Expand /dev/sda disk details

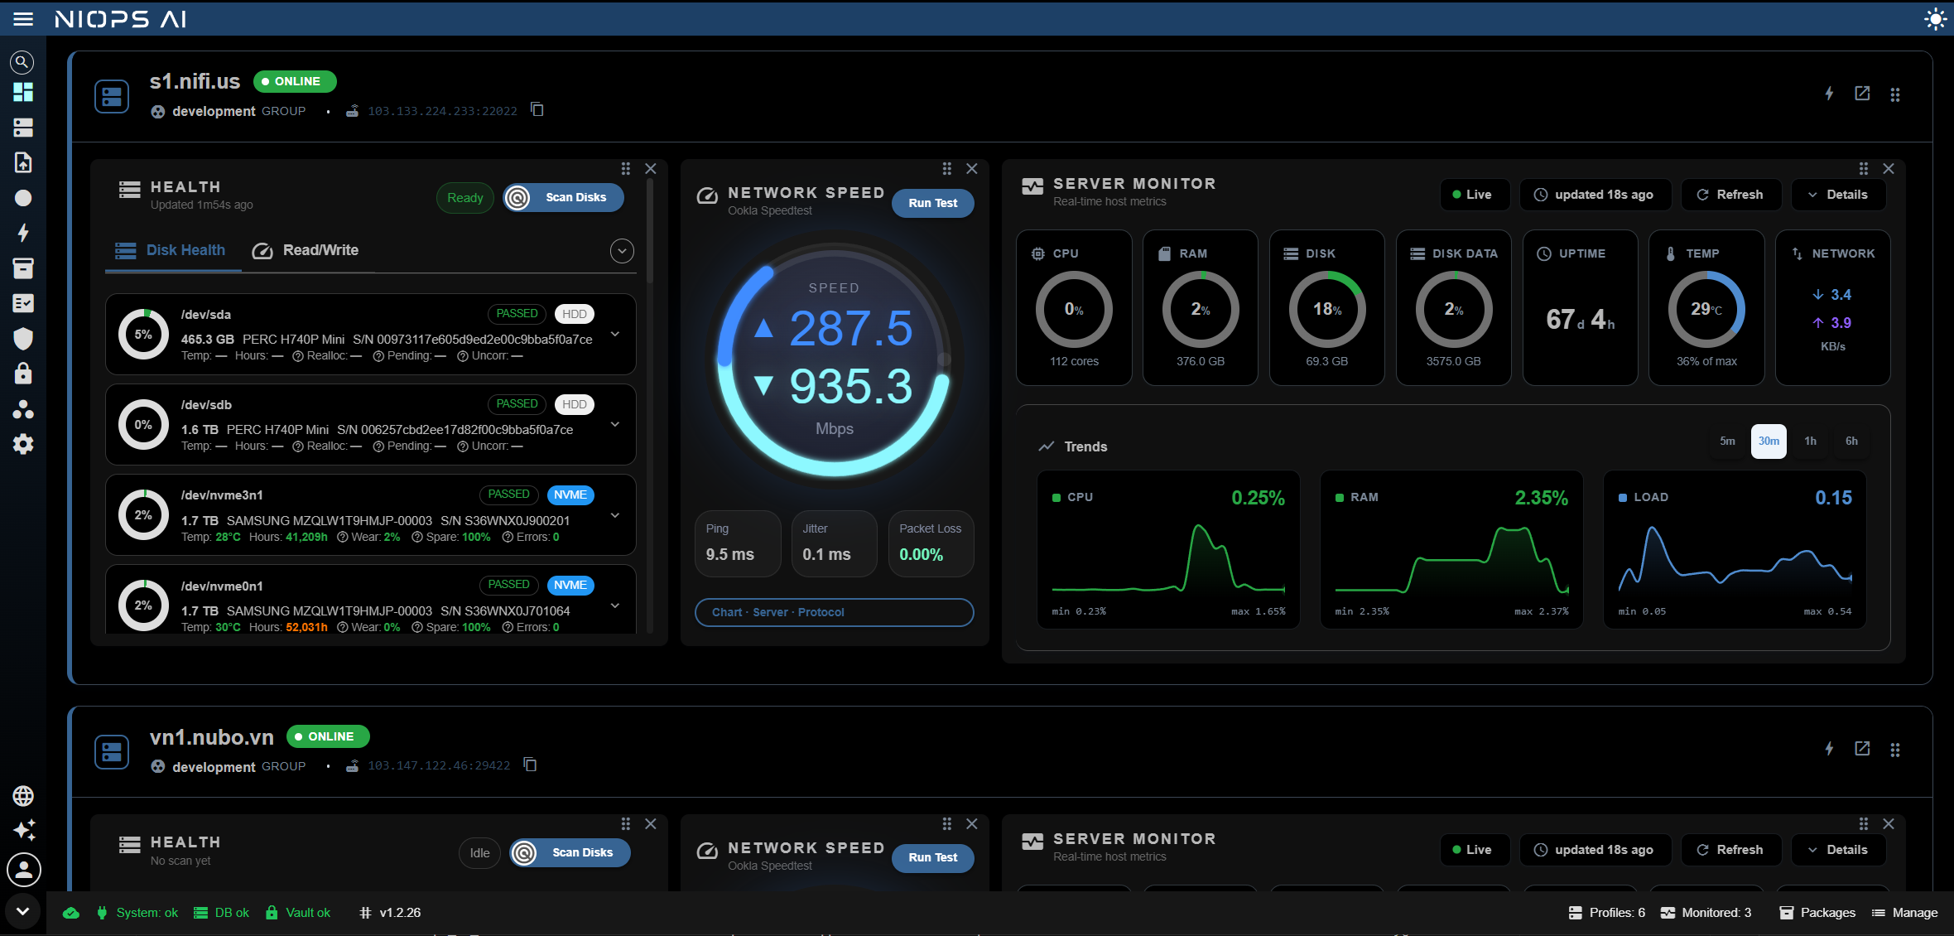pos(615,334)
